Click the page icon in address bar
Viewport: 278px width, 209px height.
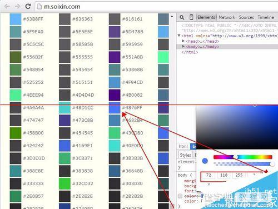click(x=39, y=7)
